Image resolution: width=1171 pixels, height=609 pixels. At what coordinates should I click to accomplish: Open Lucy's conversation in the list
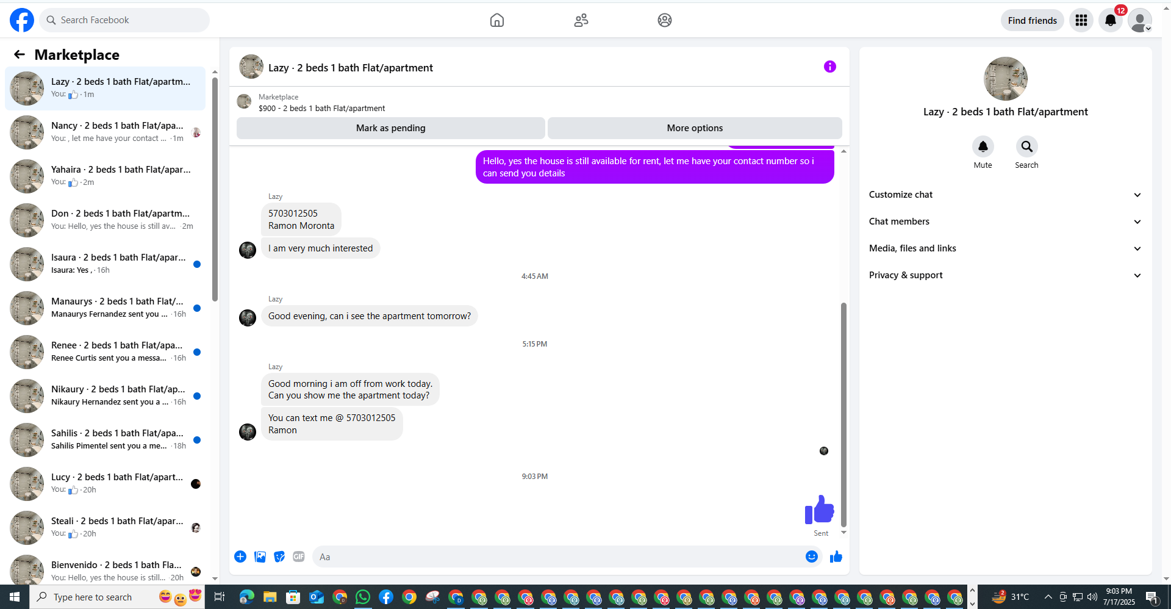click(x=106, y=484)
